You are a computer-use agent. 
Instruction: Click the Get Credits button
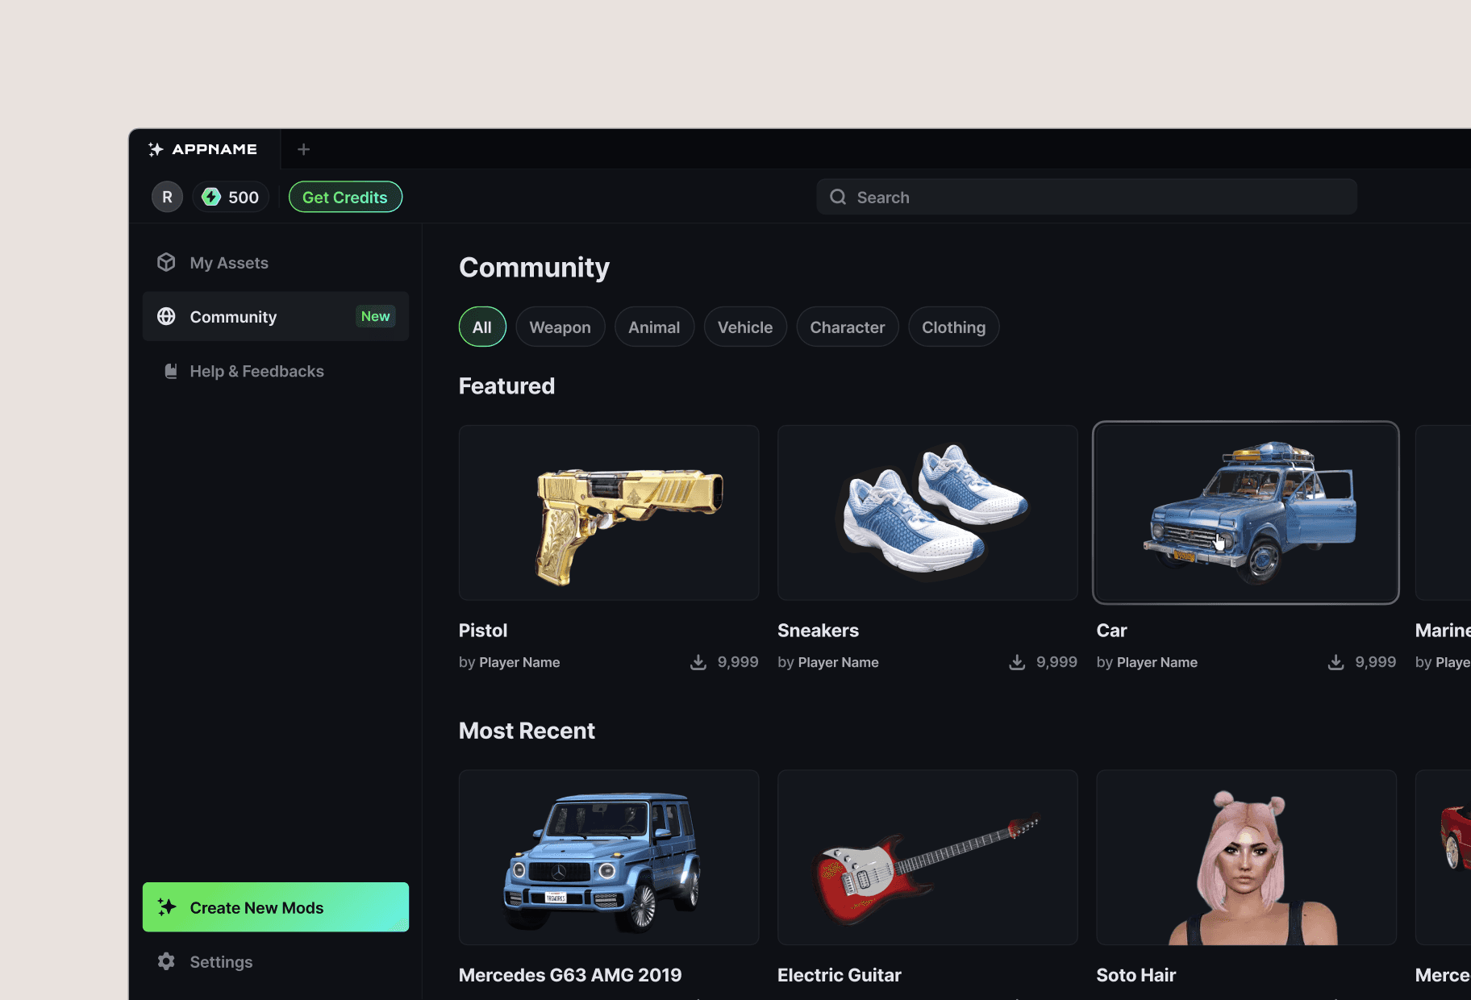coord(345,197)
